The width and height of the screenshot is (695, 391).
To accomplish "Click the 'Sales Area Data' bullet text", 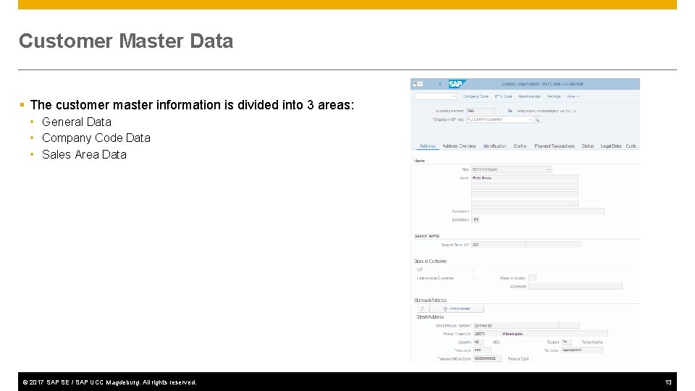I will pyautogui.click(x=84, y=154).
